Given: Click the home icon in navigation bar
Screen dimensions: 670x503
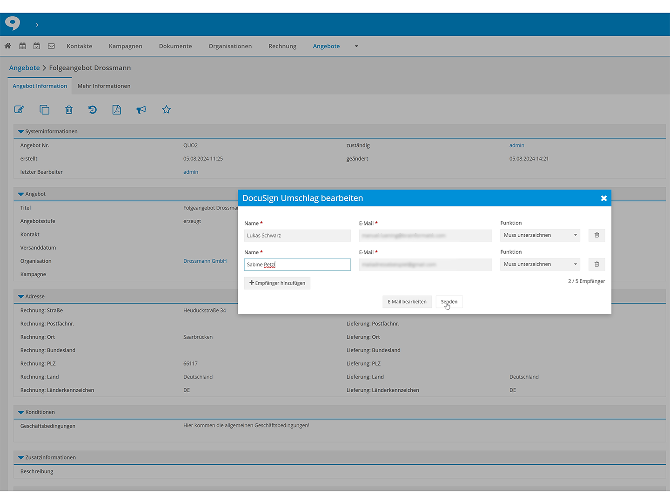Looking at the screenshot, I should pyautogui.click(x=8, y=46).
